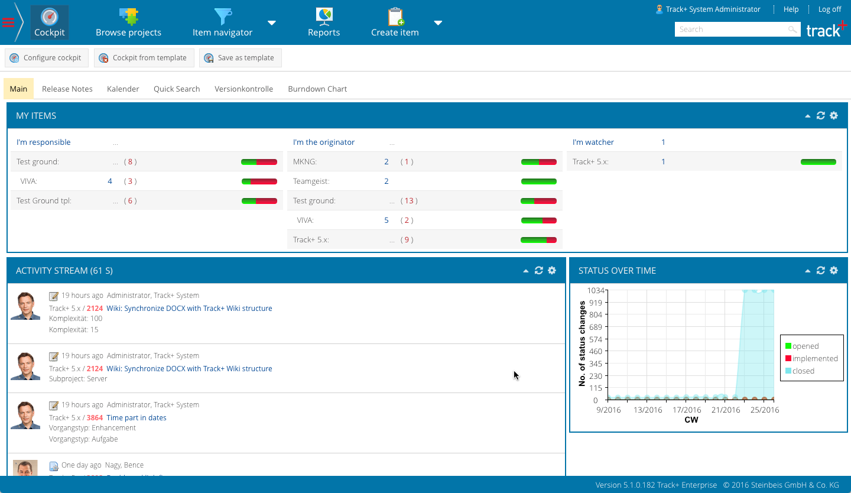
Task: Click edit icon of first activity entry
Action: pos(54,296)
